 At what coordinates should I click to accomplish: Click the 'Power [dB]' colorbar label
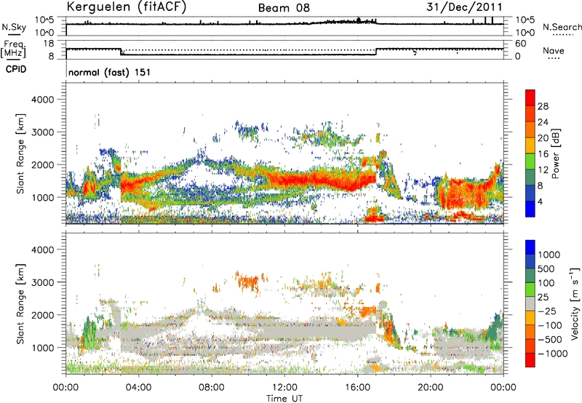click(556, 153)
